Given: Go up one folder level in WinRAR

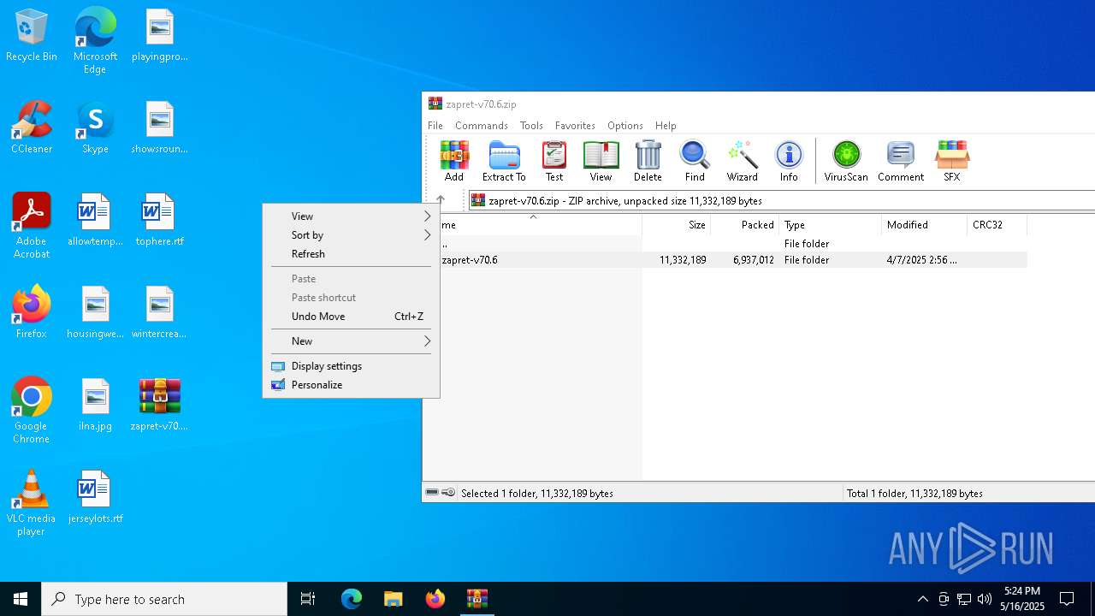Looking at the screenshot, I should pyautogui.click(x=441, y=200).
